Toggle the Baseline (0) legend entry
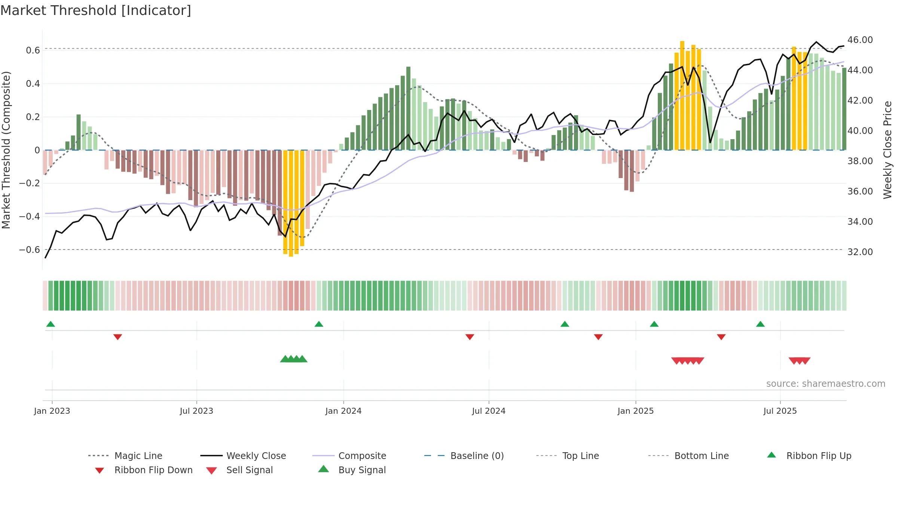The height and width of the screenshot is (505, 898). tap(464, 456)
